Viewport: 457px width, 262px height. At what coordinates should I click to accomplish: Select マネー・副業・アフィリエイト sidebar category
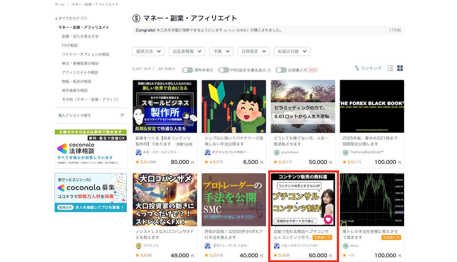(84, 27)
